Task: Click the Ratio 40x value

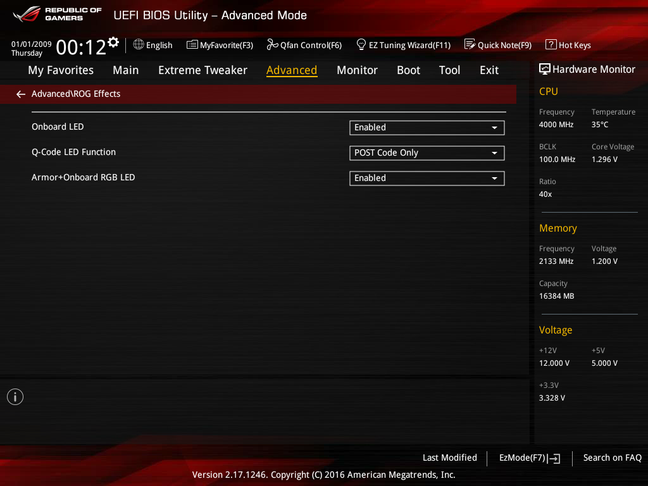Action: [x=545, y=194]
